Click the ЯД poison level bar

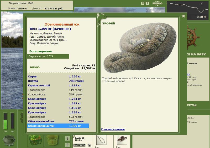tap(12, 121)
